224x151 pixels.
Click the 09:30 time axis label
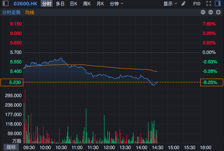(29, 148)
